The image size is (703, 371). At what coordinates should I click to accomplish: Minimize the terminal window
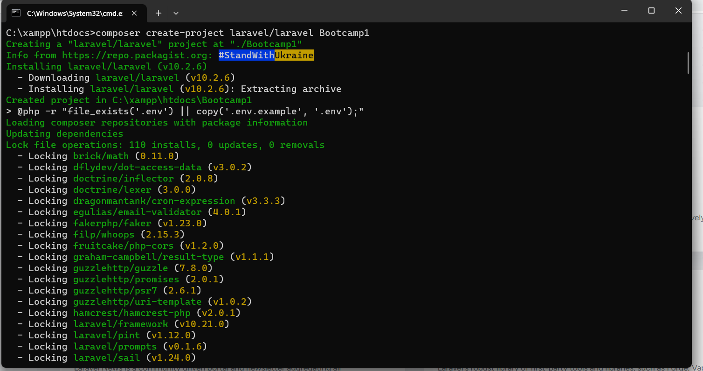[625, 10]
